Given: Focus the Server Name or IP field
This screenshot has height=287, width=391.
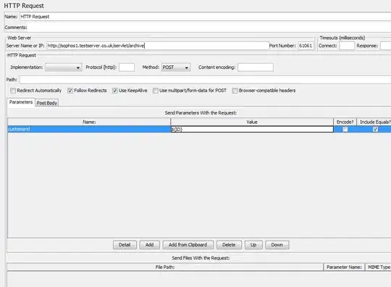Looking at the screenshot, I should pyautogui.click(x=158, y=46).
